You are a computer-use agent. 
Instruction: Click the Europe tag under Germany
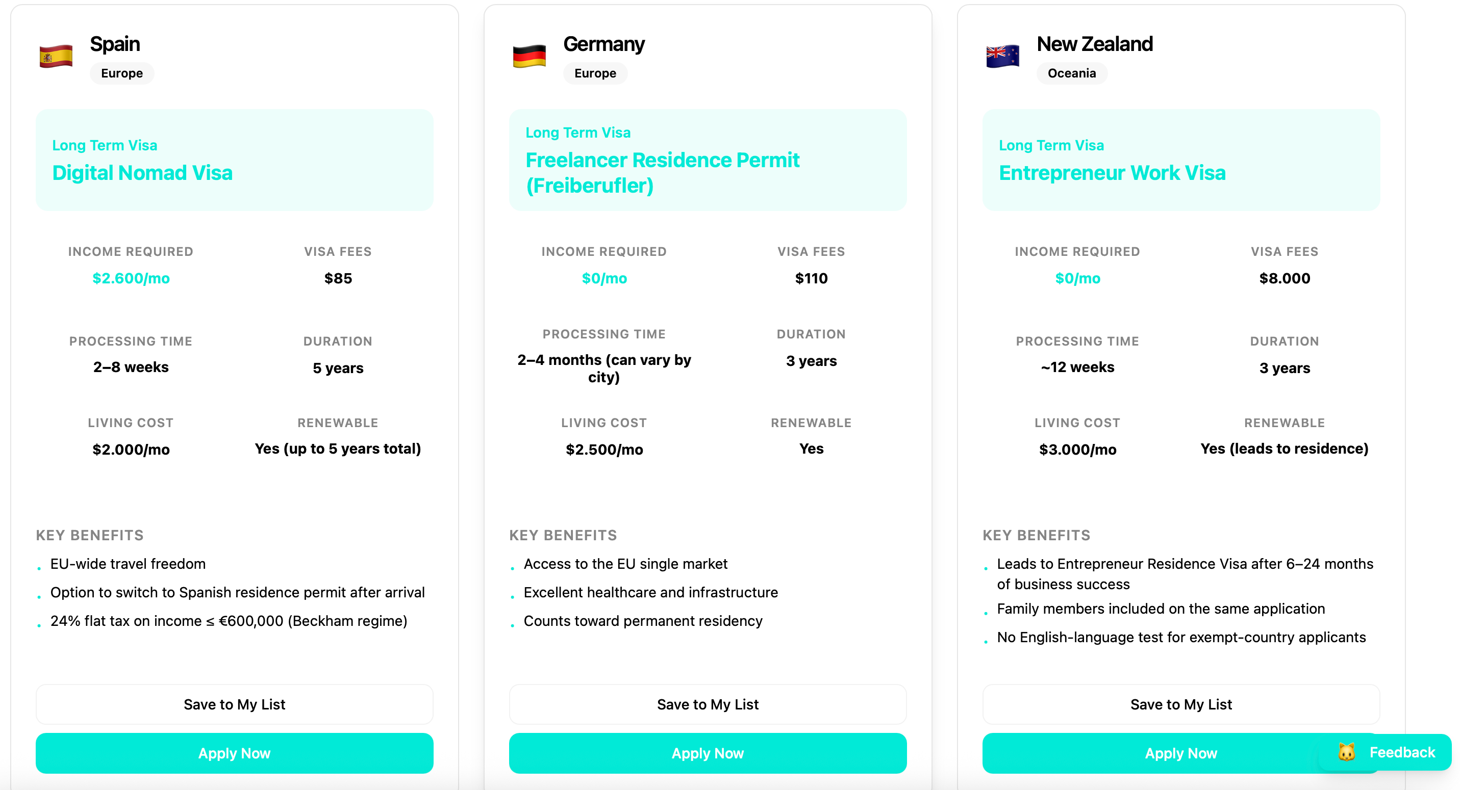point(595,73)
